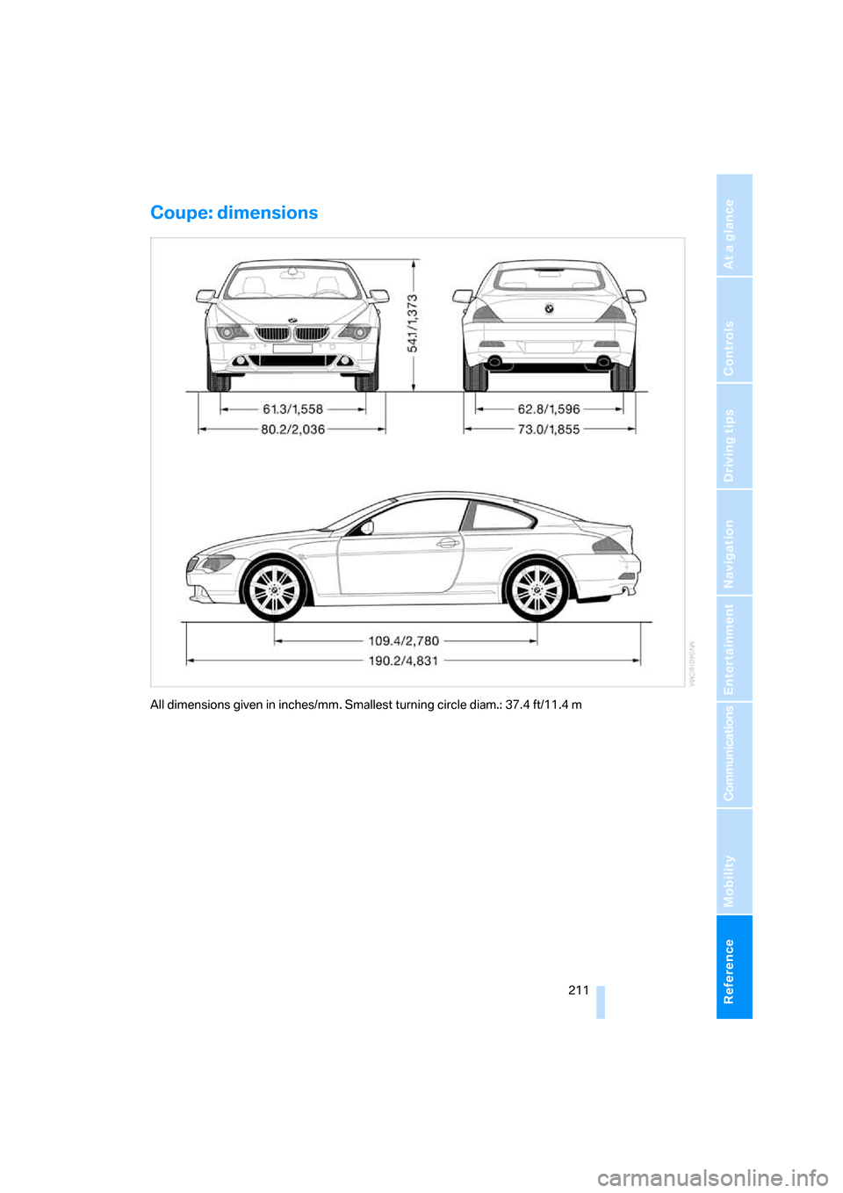Screen dimensions: 843x1193
Task: Open the Controls side tab
Action: click(x=734, y=330)
